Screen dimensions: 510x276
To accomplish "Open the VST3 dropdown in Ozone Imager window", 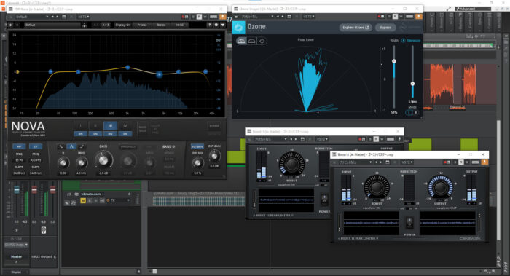I will [309, 16].
